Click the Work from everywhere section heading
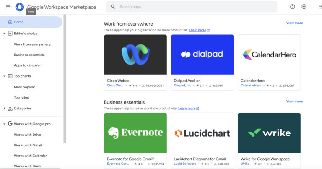Image resolution: width=322 pixels, height=169 pixels. click(128, 24)
